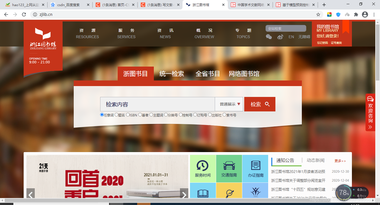Go back to previous page
The width and height of the screenshot is (380, 205).
[6, 14]
